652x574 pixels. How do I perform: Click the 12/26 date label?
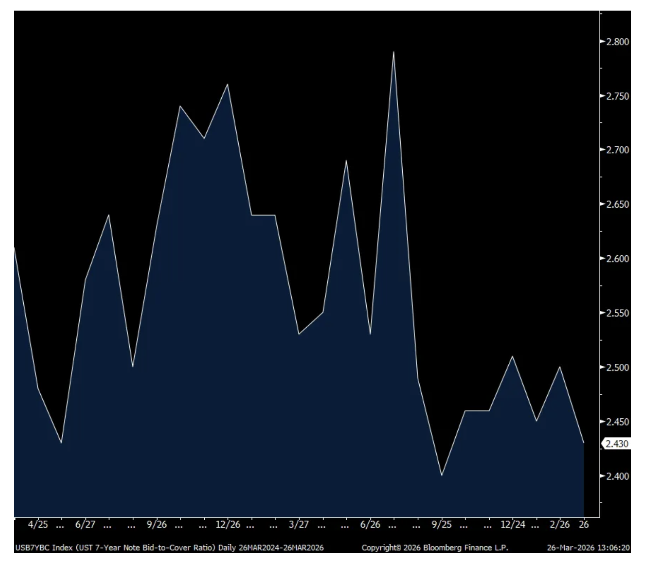tap(228, 524)
